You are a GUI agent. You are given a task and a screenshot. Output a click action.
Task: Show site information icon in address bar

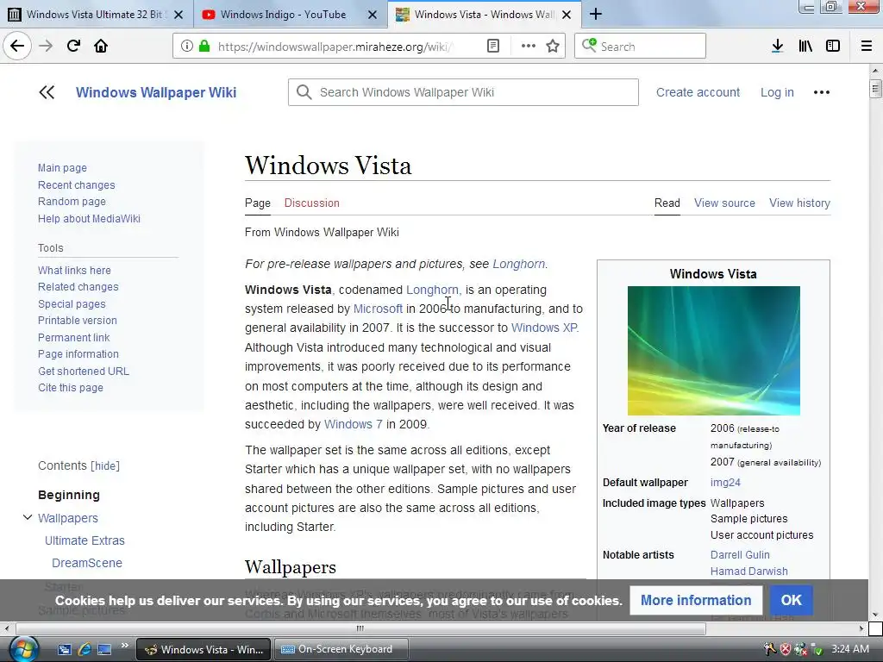(186, 46)
